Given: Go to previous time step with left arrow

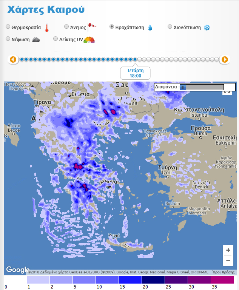Looking at the screenshot, I should (13, 59).
